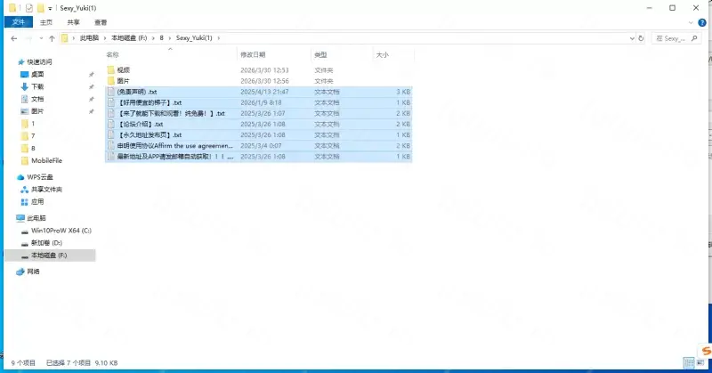Go up one folder level

coord(51,38)
